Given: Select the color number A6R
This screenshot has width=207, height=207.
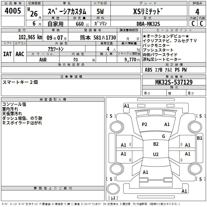Looking at the screenshot, I should click(43, 59).
